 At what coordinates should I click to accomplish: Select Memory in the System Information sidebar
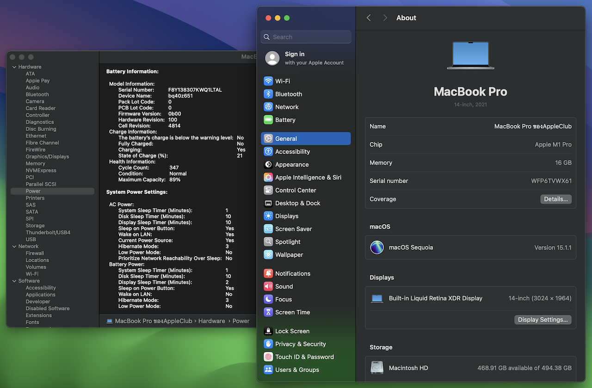pos(36,164)
